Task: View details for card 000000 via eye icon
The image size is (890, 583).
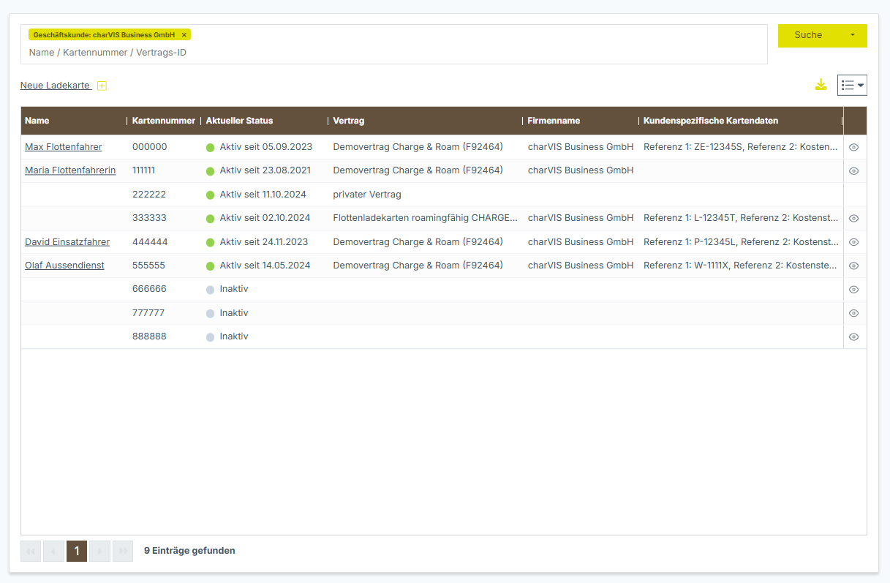Action: tap(853, 147)
